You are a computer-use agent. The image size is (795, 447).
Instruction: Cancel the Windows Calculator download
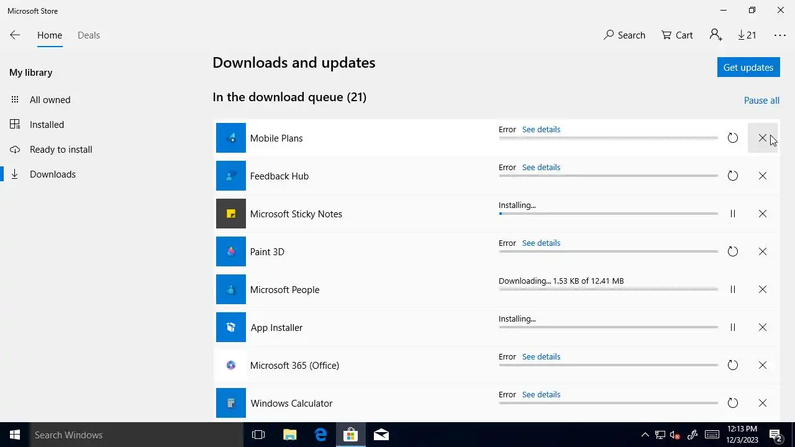[763, 403]
